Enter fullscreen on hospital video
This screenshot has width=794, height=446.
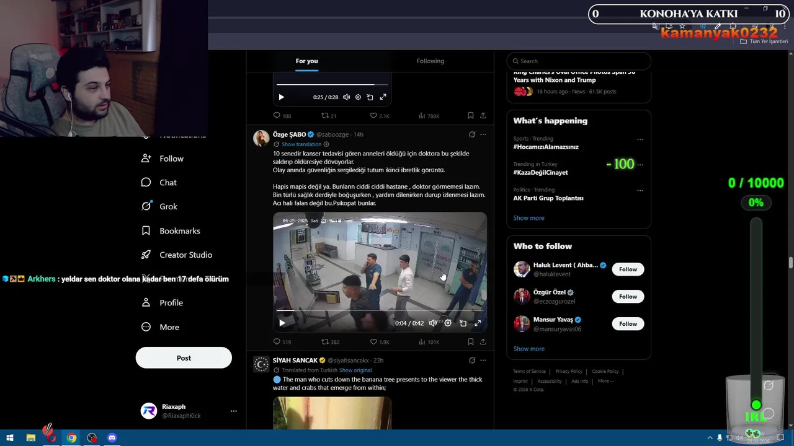coord(478,323)
